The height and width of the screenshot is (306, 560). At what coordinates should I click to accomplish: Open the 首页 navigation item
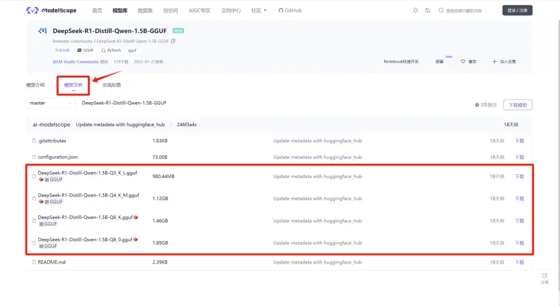click(97, 10)
